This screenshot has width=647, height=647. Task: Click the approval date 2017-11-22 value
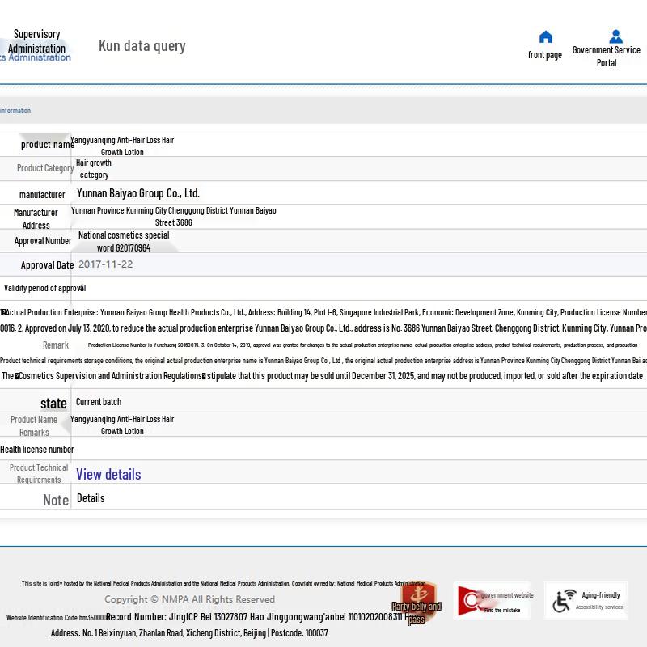106,264
